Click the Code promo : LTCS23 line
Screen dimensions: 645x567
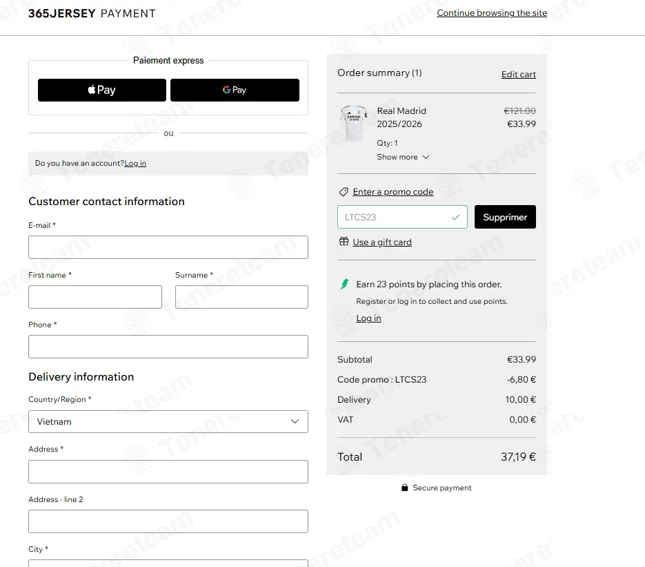[x=381, y=380]
